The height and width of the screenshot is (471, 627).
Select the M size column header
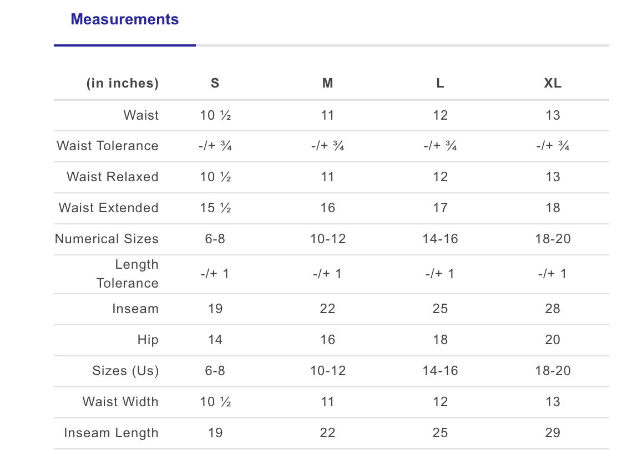tap(327, 83)
